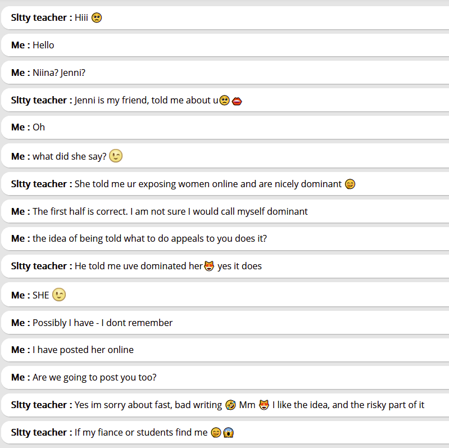This screenshot has height=448, width=449.
Task: Select the "Possibly I have - I dont remember" message
Action: click(x=102, y=323)
